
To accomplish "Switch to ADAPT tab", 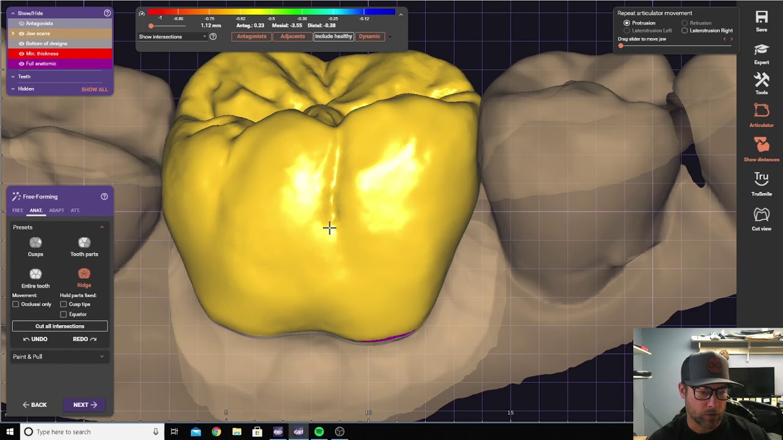I will click(56, 210).
